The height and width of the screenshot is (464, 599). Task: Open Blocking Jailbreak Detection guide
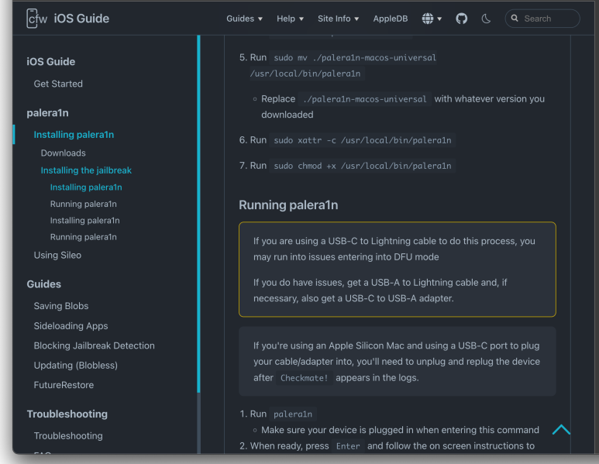tap(94, 345)
